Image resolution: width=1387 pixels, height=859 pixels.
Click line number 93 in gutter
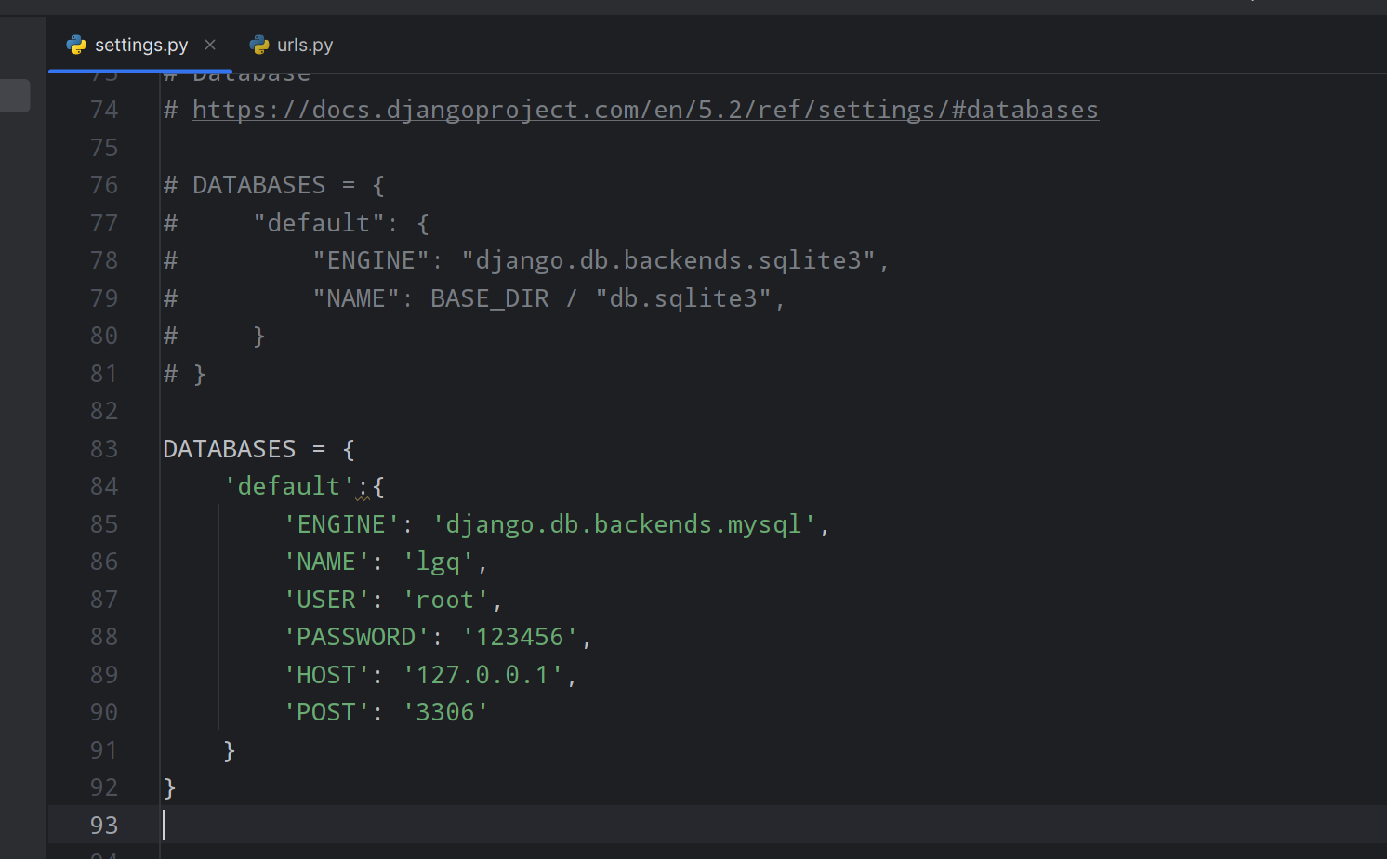(x=104, y=826)
